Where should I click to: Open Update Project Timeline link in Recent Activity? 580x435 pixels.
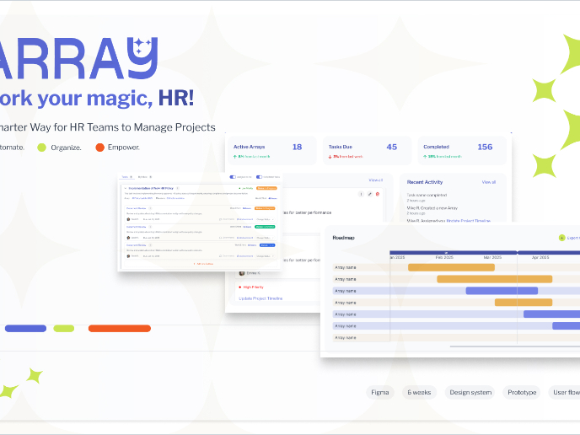[x=468, y=221]
